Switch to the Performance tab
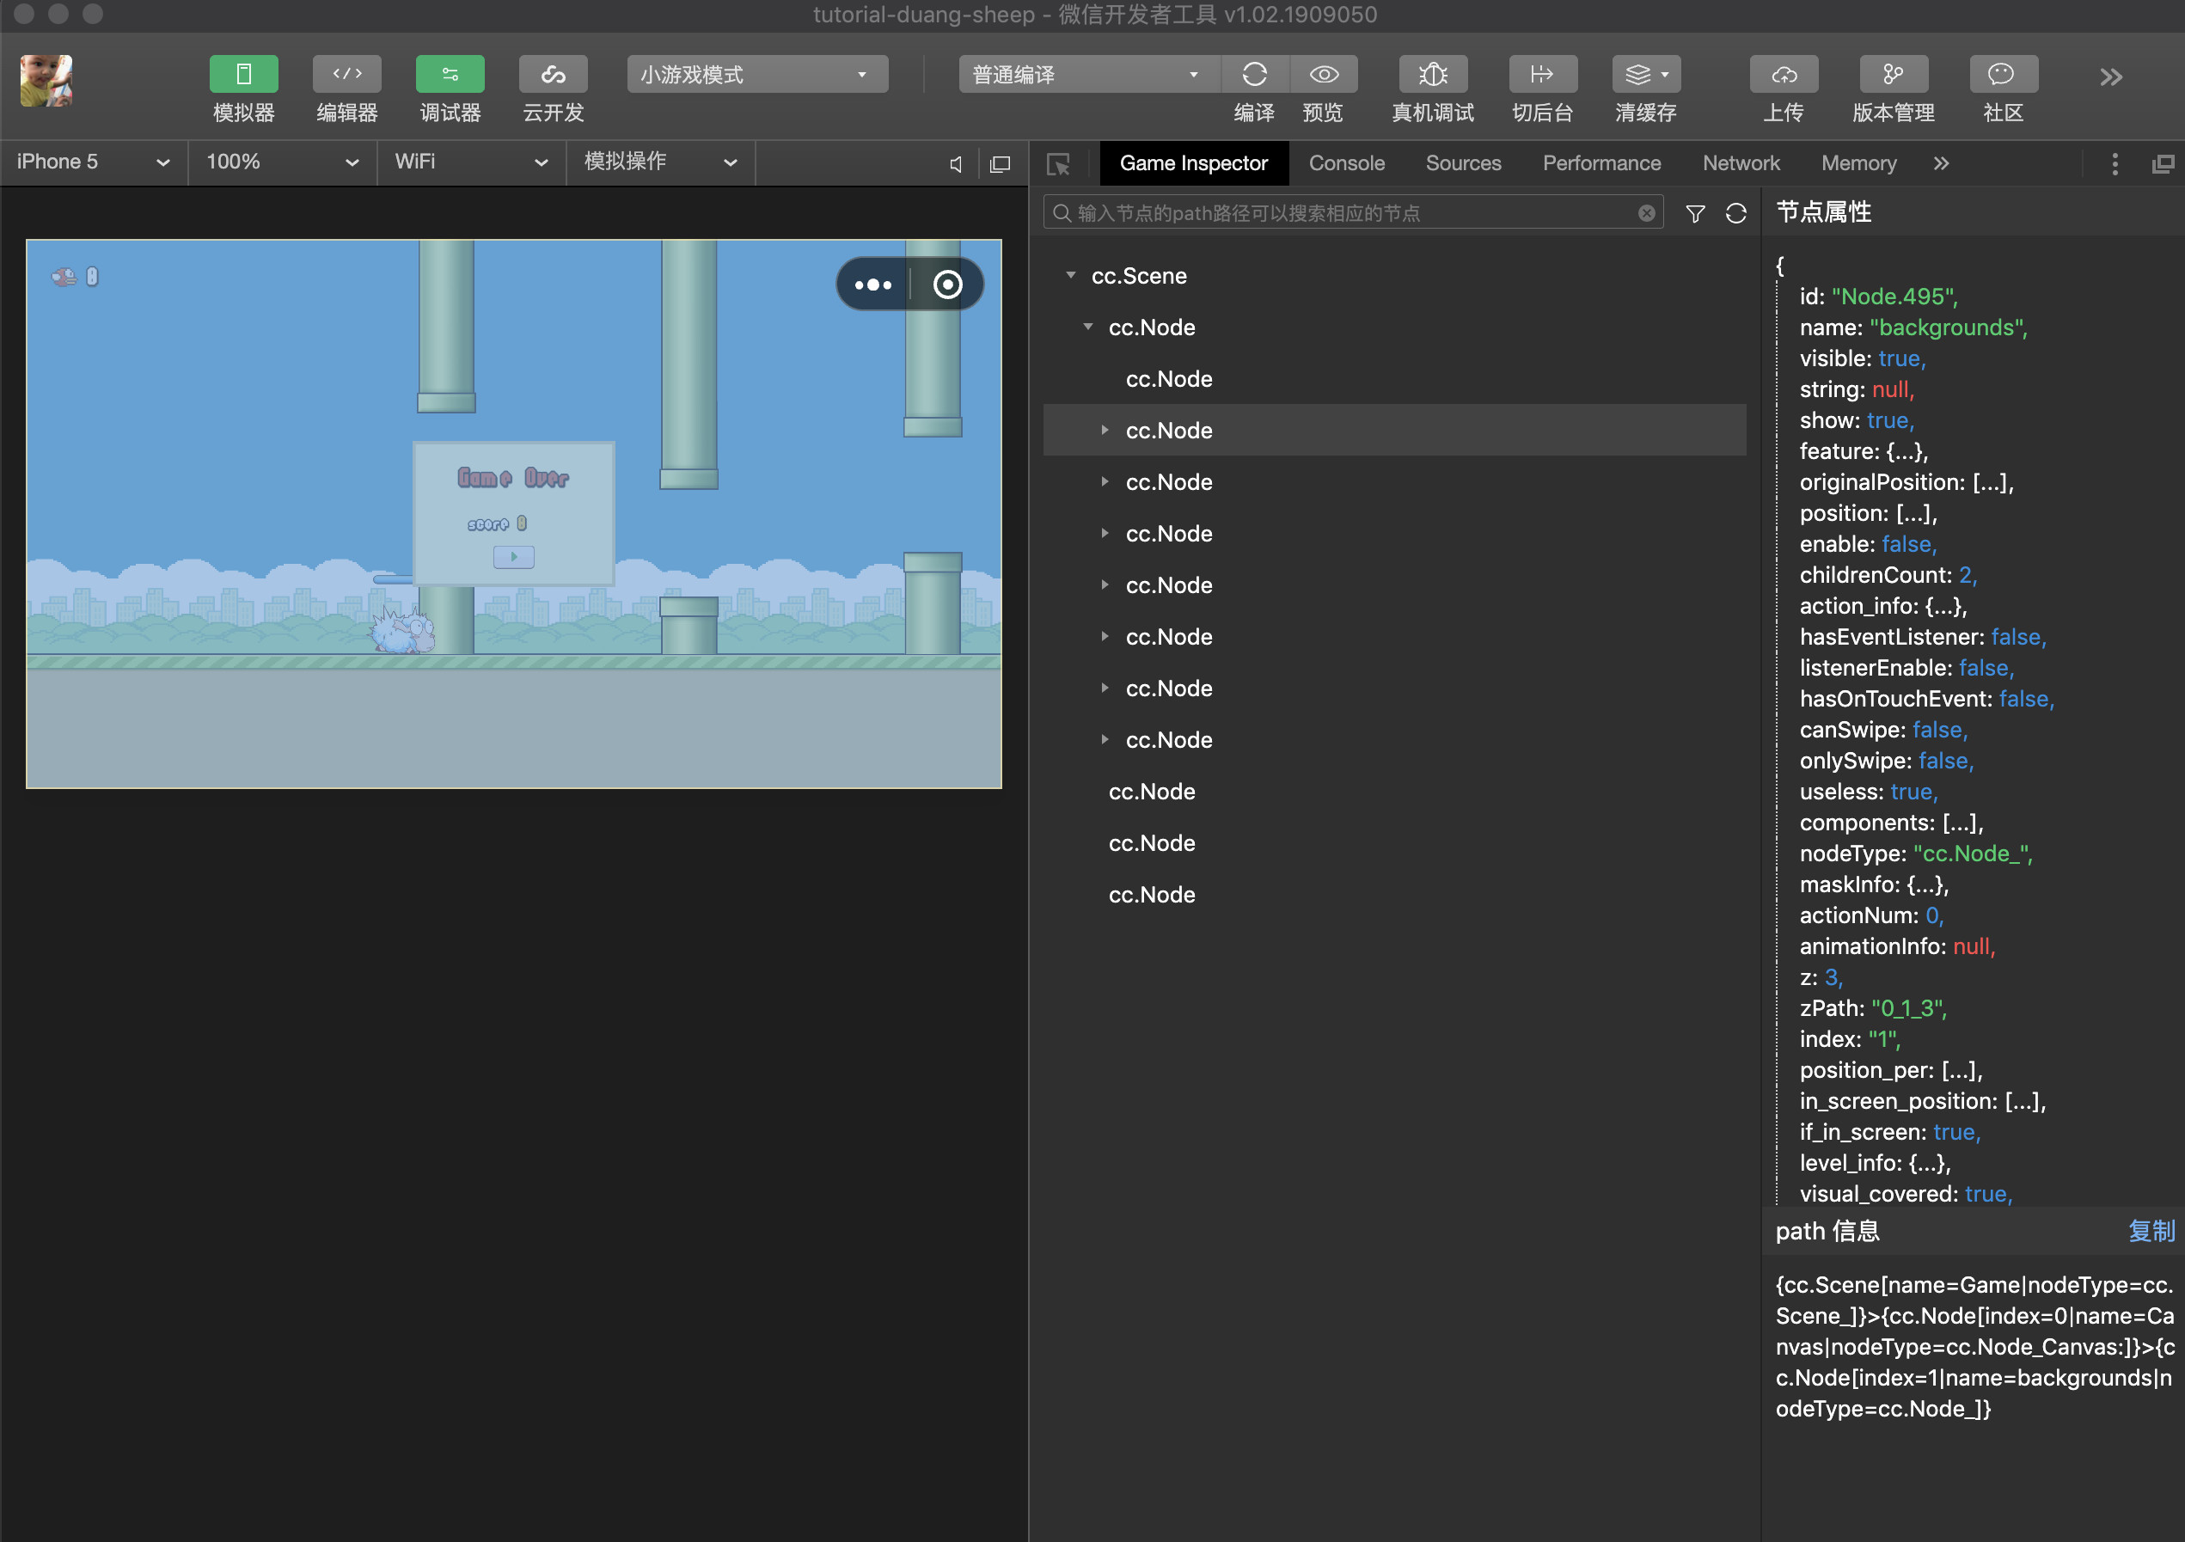Image resolution: width=2185 pixels, height=1542 pixels. [1601, 163]
